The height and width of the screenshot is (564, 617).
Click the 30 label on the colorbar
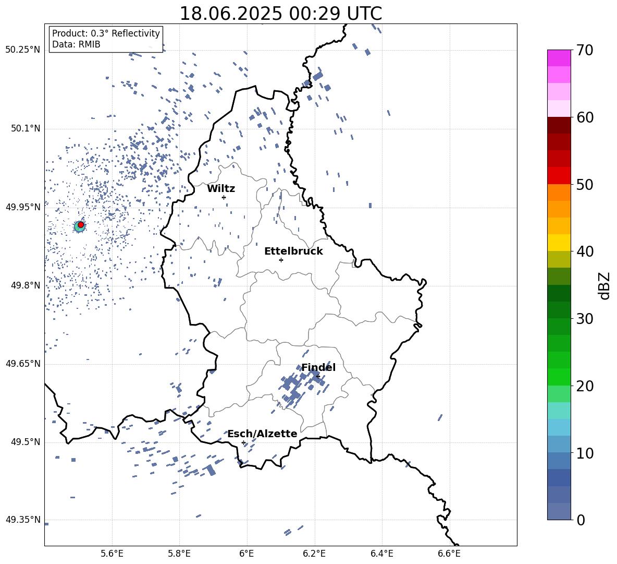(x=585, y=318)
